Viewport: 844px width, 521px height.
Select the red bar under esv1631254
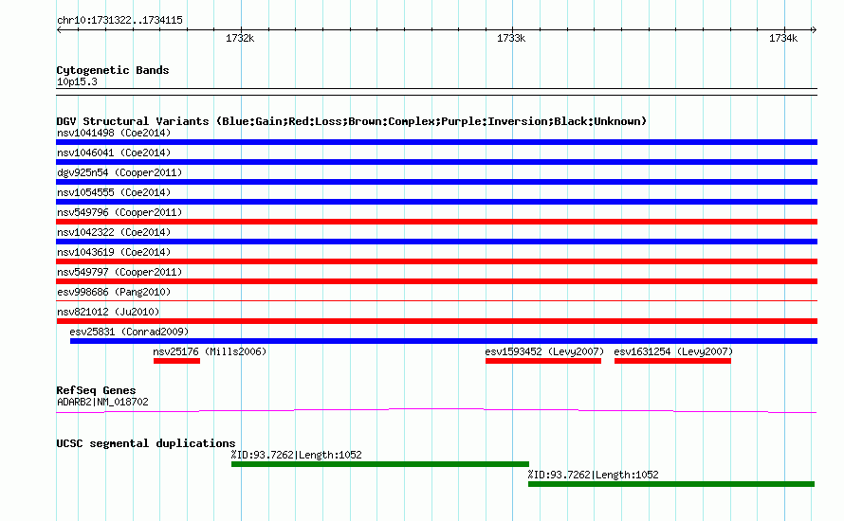coord(672,361)
